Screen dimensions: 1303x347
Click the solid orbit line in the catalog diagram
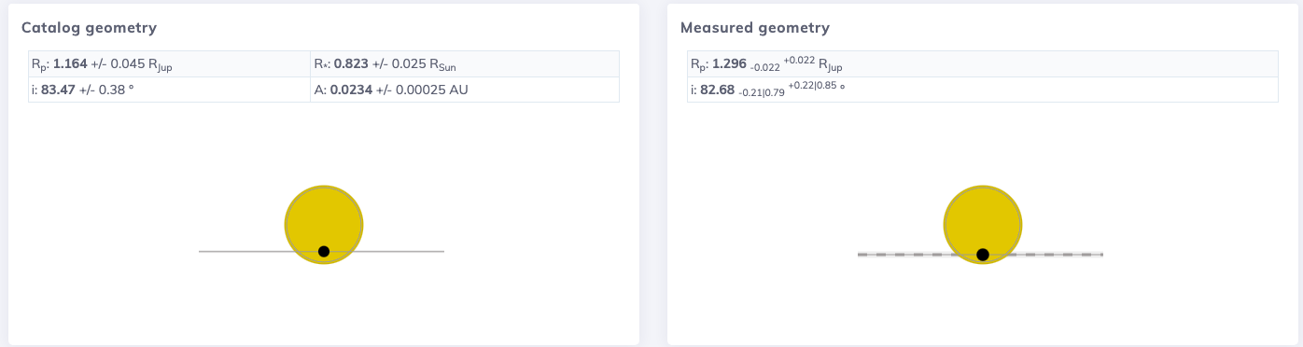point(243,252)
